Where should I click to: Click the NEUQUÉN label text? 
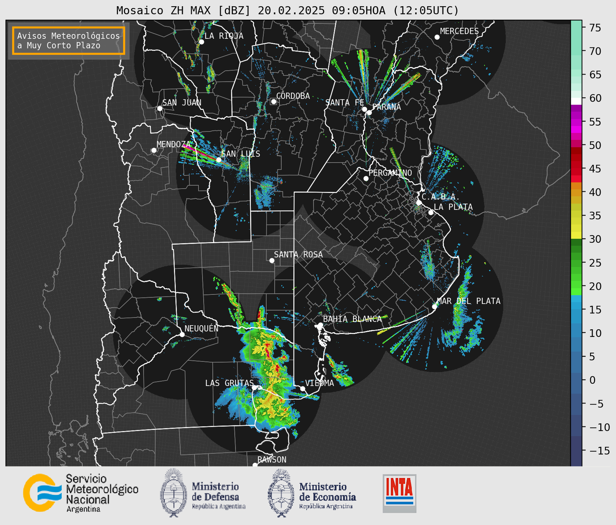coord(202,328)
